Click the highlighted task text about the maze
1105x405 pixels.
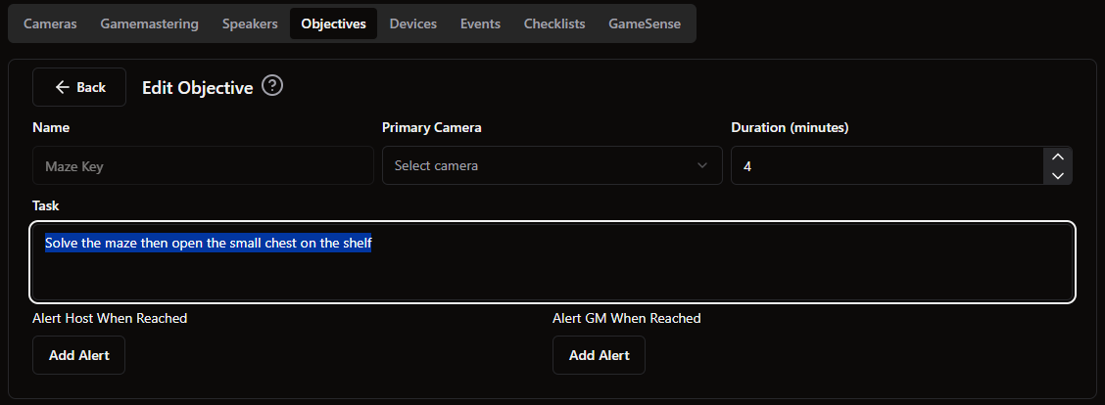(208, 243)
